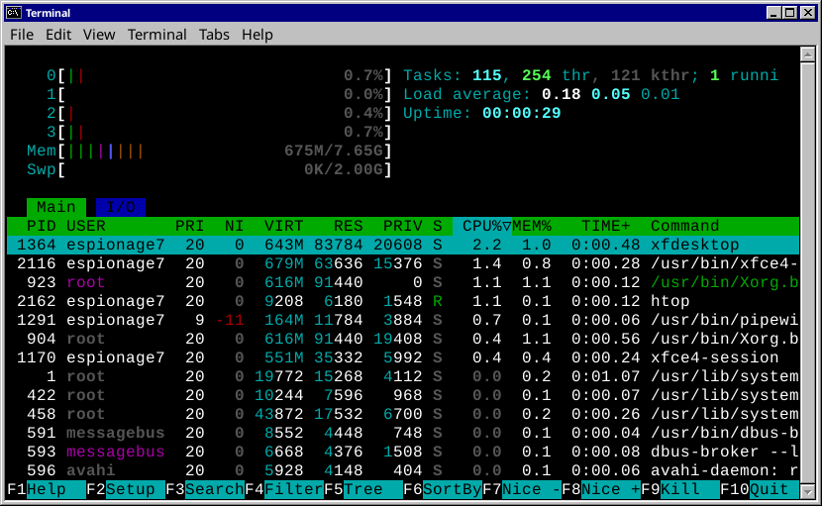Viewport: 822px width, 506px height.
Task: Click the Uptime 00:00:29 readout
Action: (x=522, y=113)
